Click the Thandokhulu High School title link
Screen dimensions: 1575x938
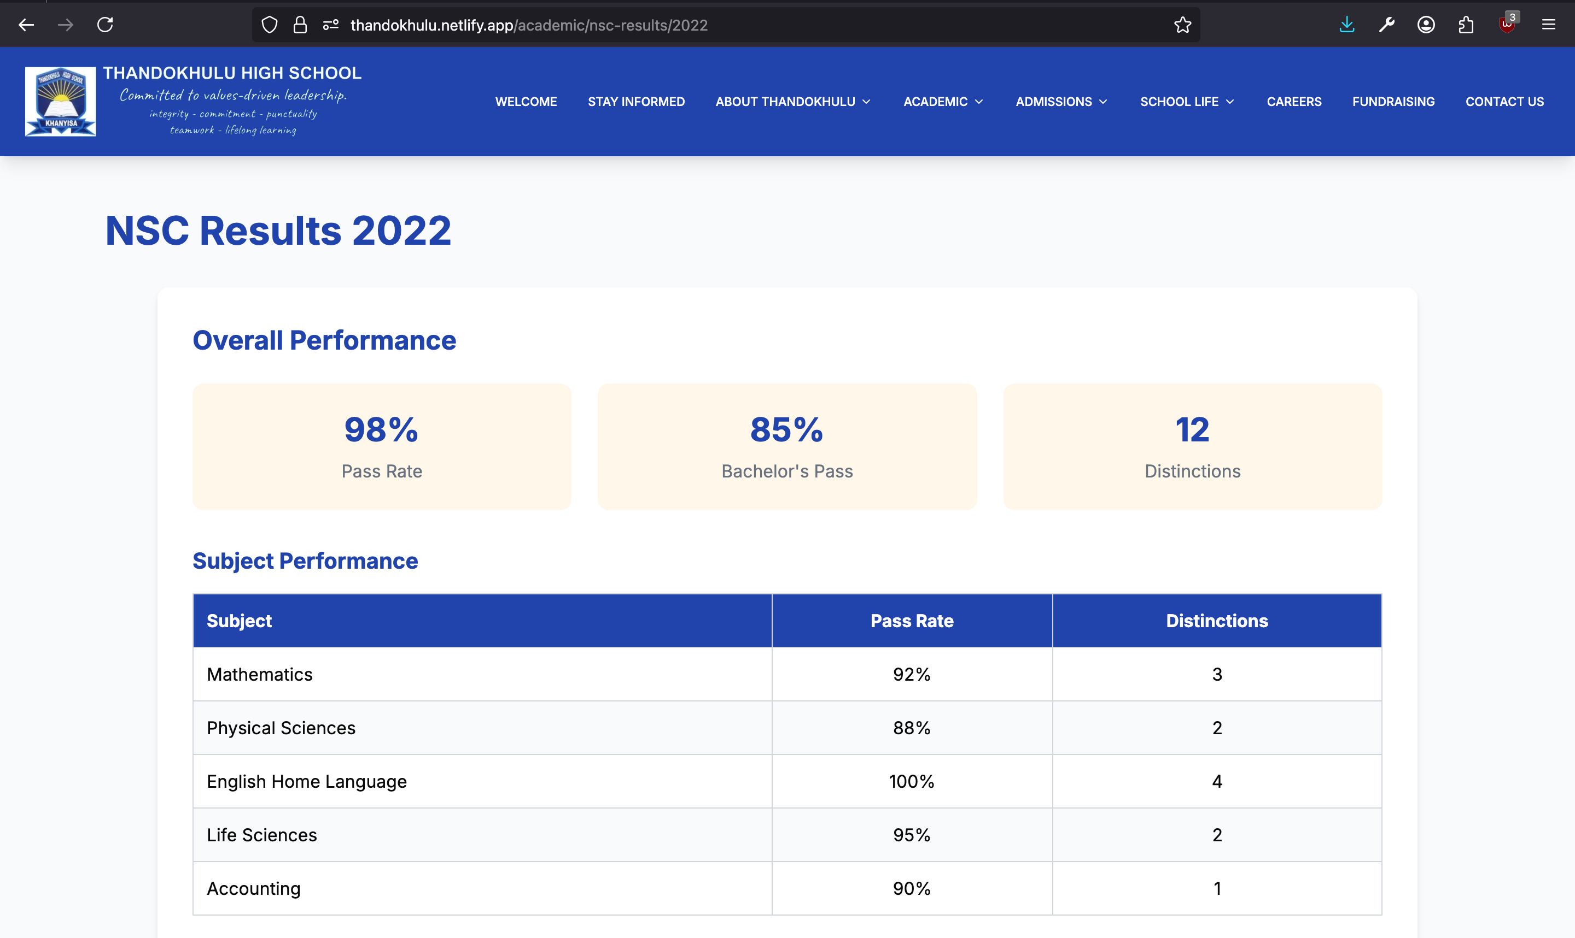(232, 73)
